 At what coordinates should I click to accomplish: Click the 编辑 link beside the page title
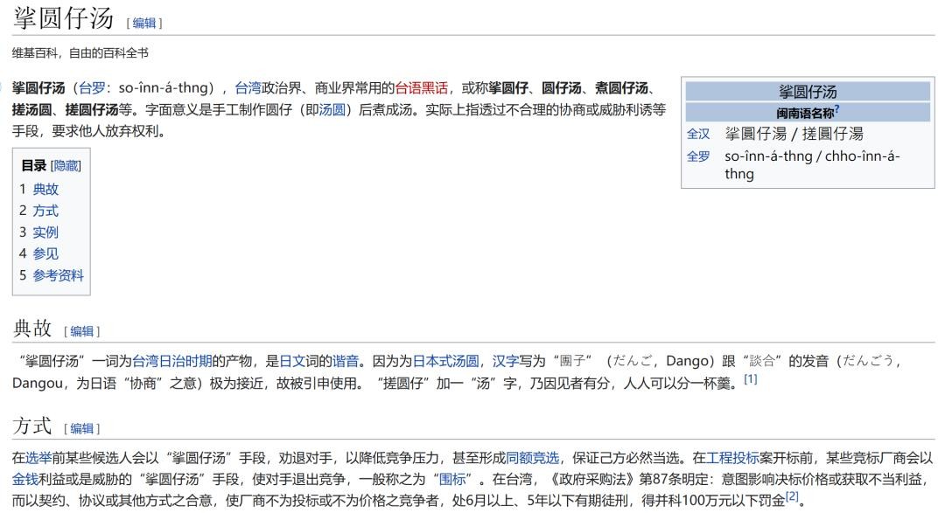click(x=143, y=23)
